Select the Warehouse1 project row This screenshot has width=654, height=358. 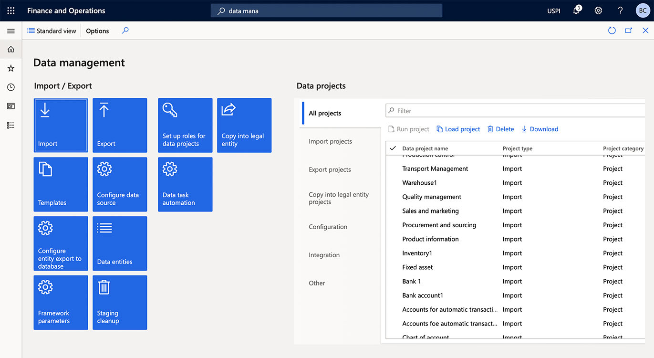tap(515, 183)
